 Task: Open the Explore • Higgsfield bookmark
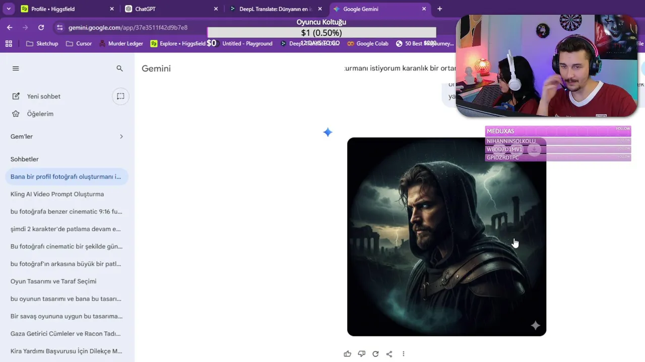click(x=178, y=44)
